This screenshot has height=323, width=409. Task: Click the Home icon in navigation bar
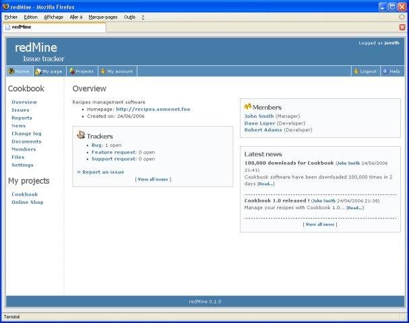[11, 71]
